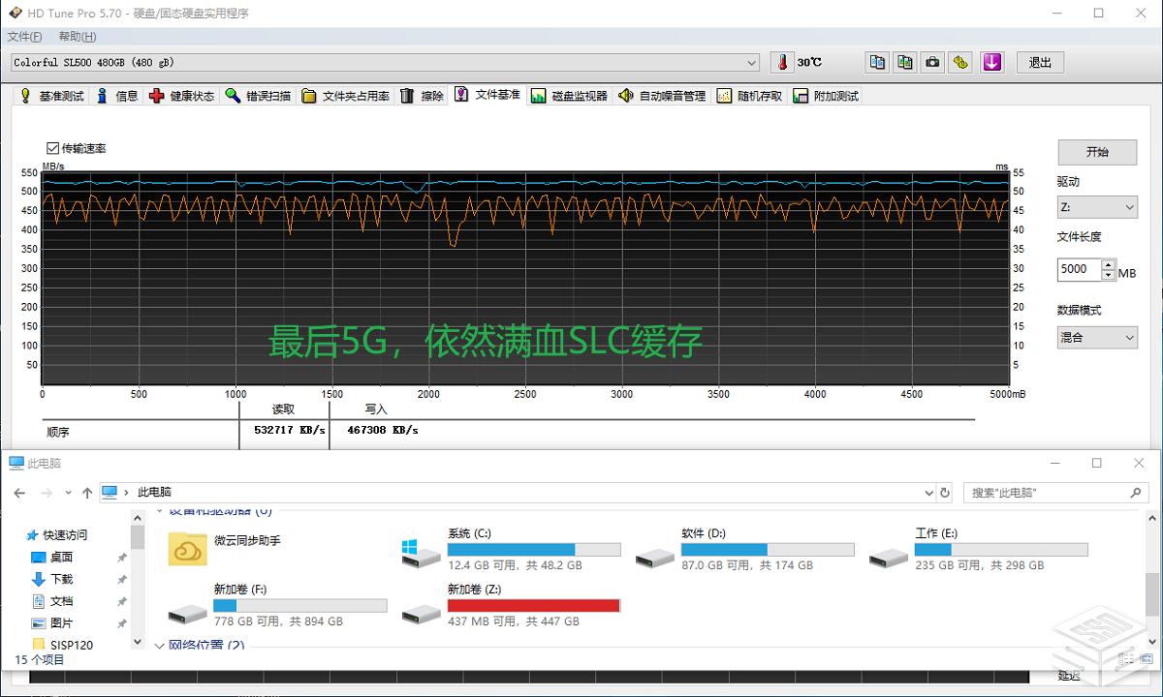This screenshot has width=1163, height=697.
Task: Click the camera screenshot capture icon
Action: 931,62
